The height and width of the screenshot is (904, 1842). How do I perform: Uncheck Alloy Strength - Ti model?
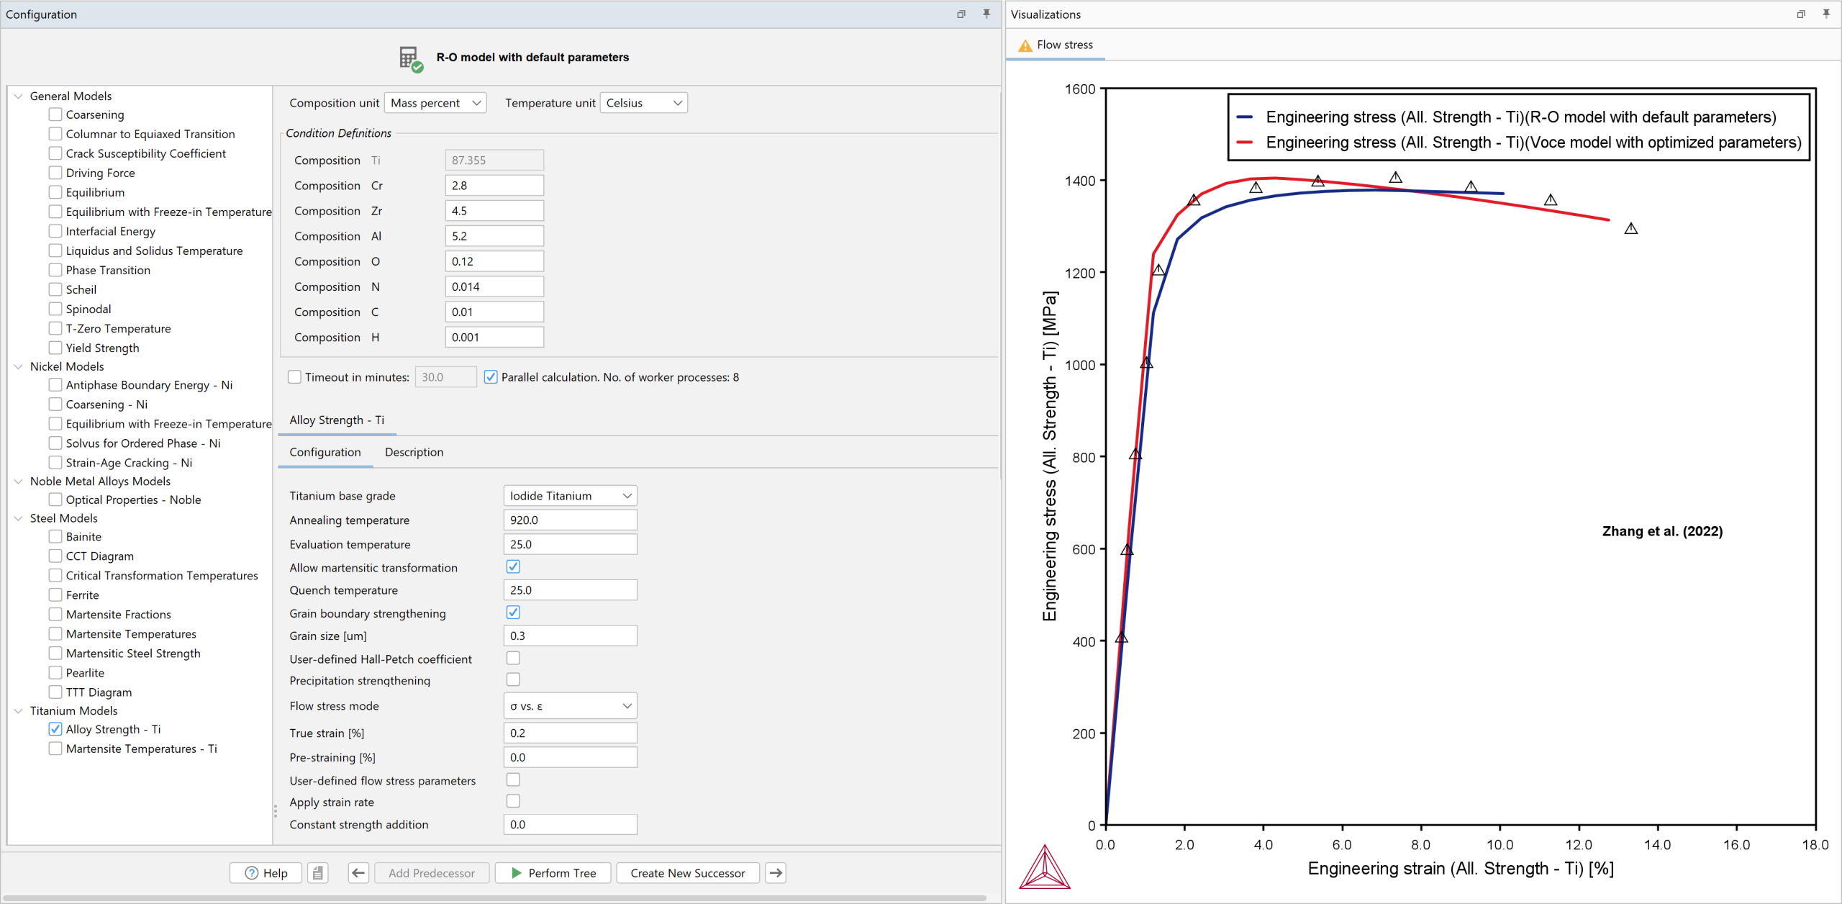pyautogui.click(x=55, y=729)
